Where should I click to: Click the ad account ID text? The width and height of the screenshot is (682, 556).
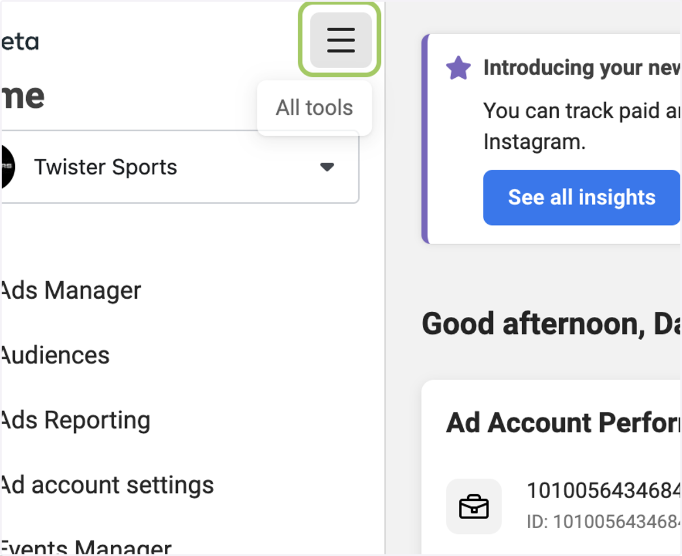click(604, 521)
